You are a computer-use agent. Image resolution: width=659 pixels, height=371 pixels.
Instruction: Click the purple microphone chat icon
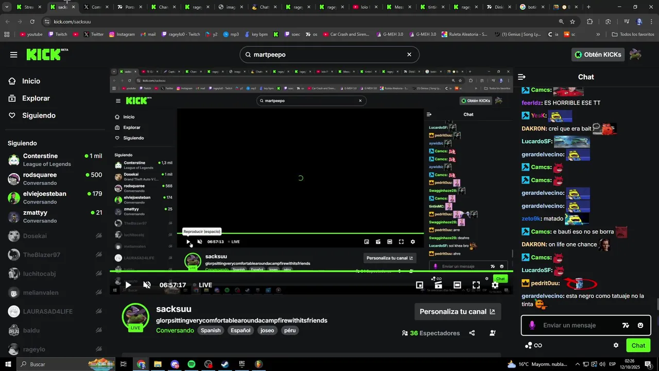coord(532,325)
